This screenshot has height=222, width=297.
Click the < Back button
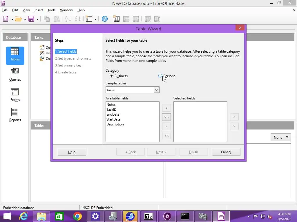tap(131, 152)
